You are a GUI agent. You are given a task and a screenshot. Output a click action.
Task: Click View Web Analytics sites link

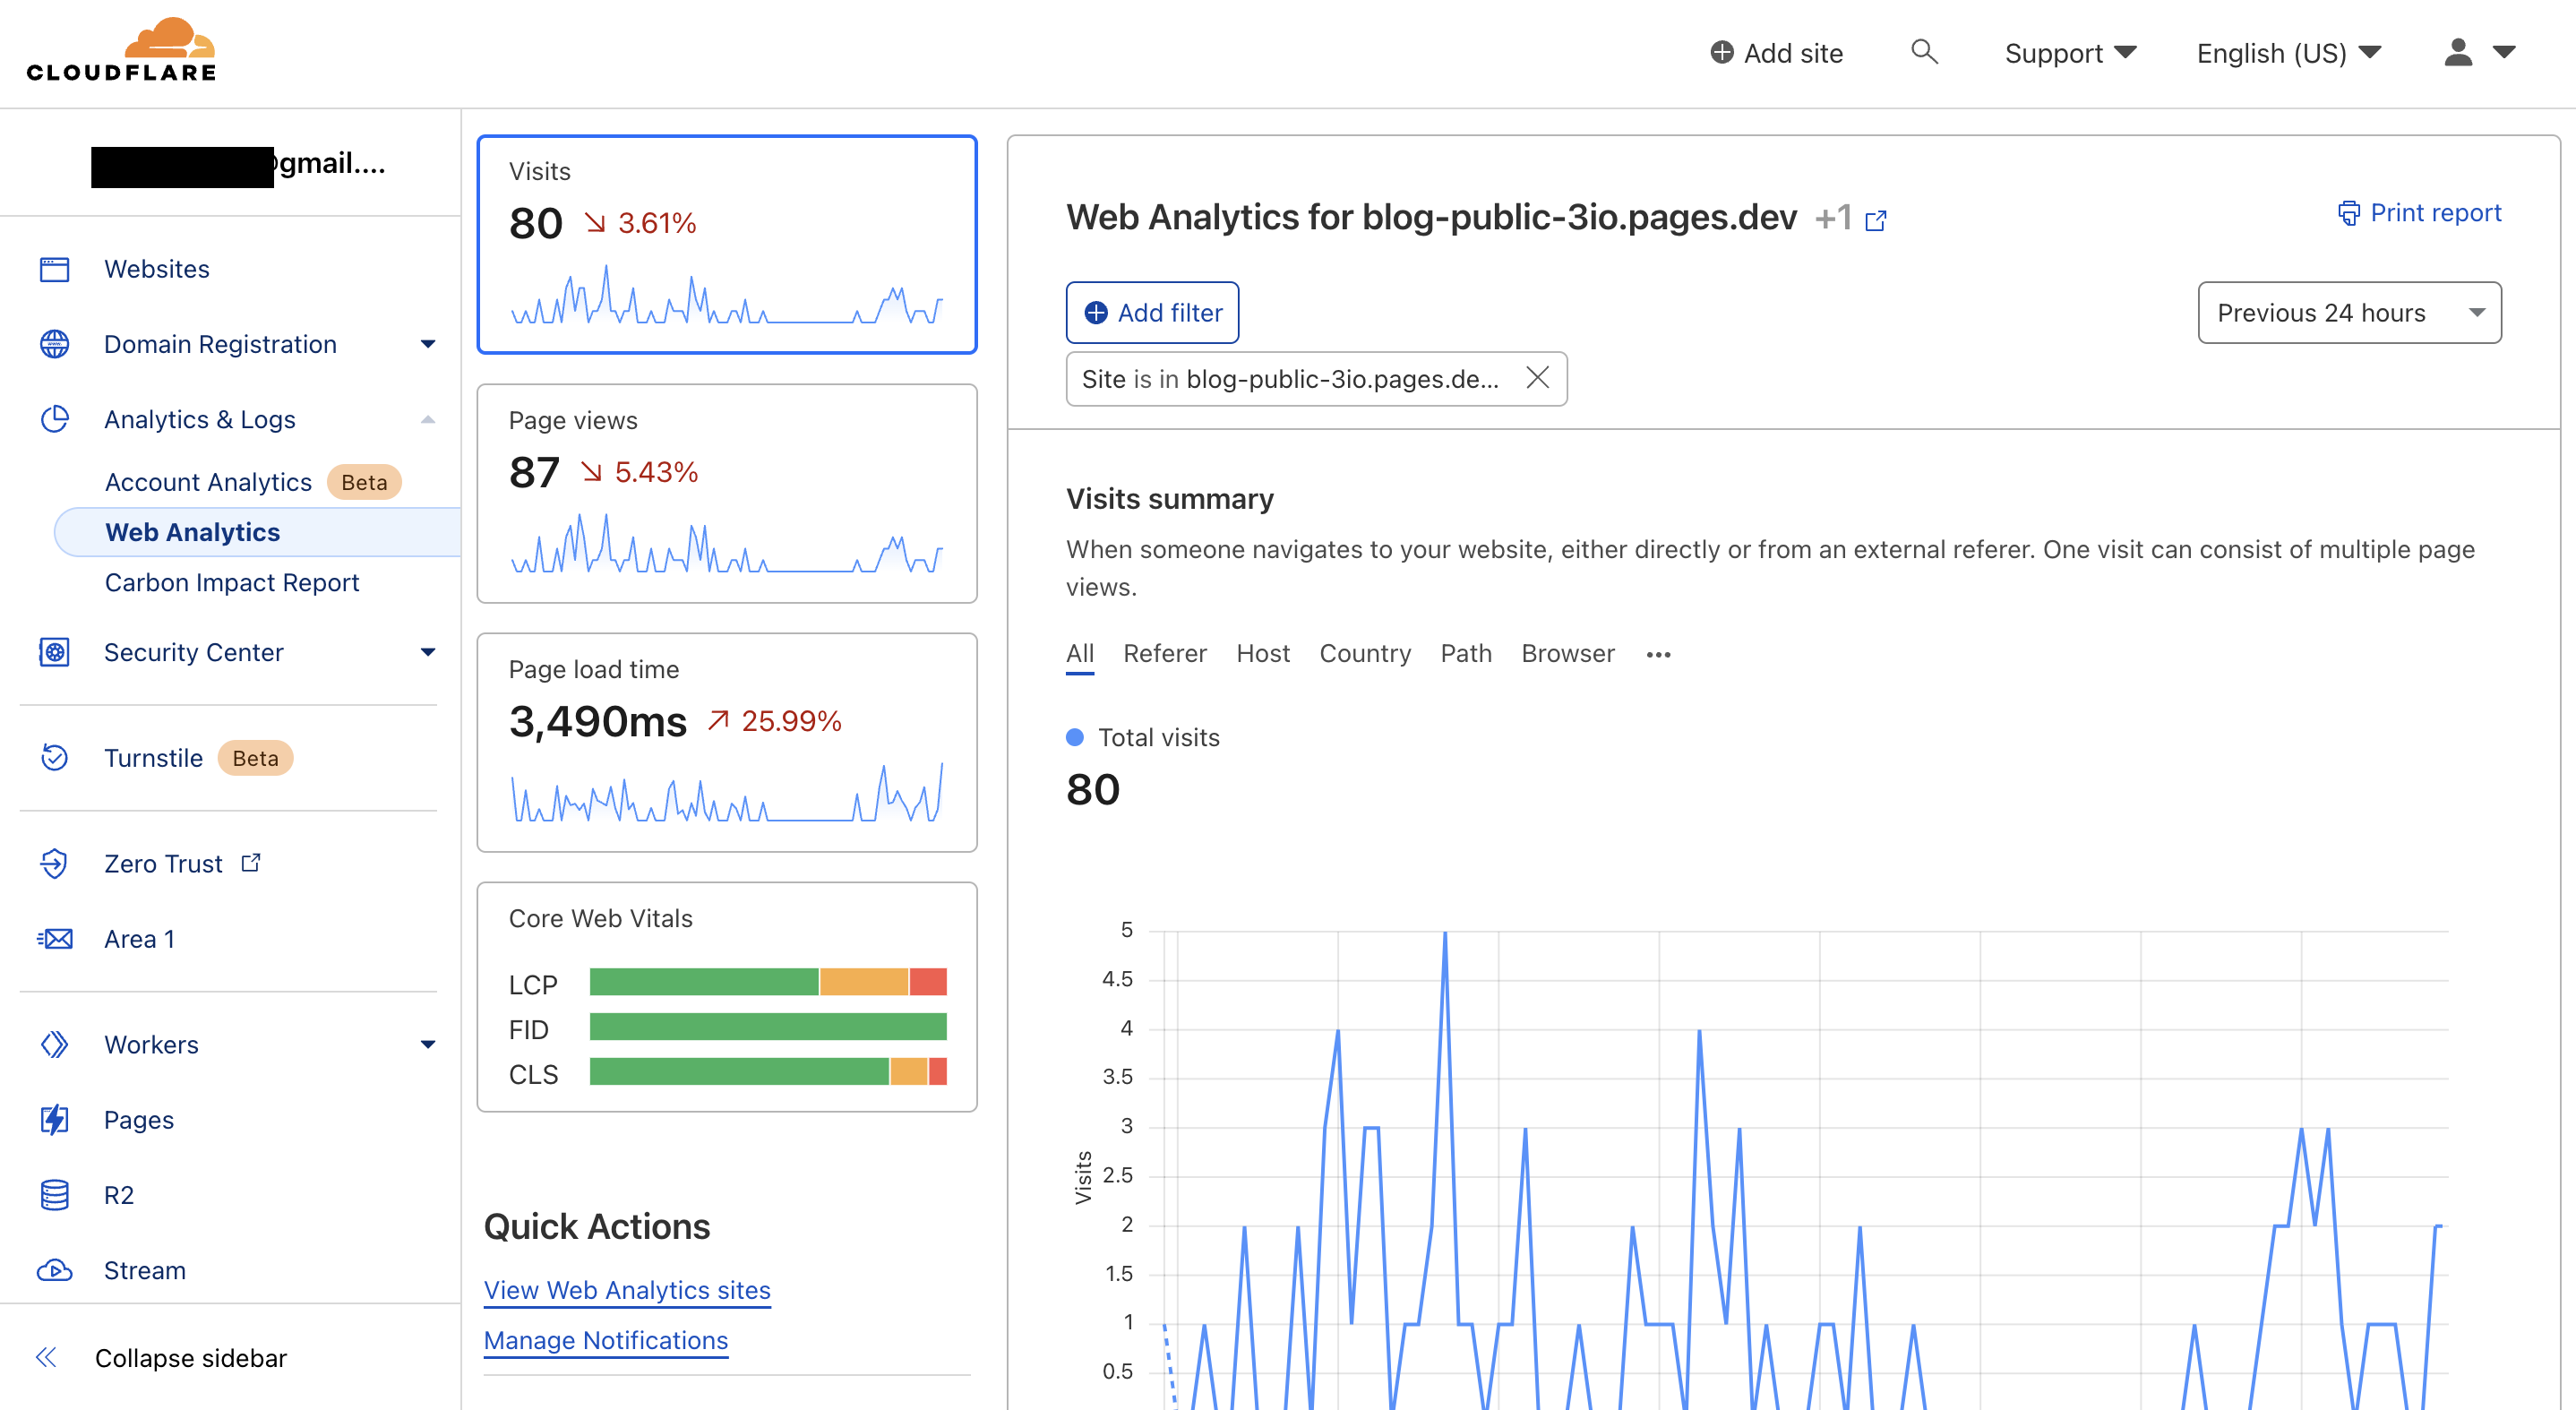click(x=629, y=1288)
